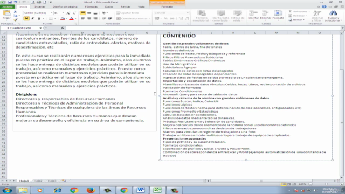Click the Increase indent icon
The width and height of the screenshot is (345, 194).
pyautogui.click(x=110, y=19)
